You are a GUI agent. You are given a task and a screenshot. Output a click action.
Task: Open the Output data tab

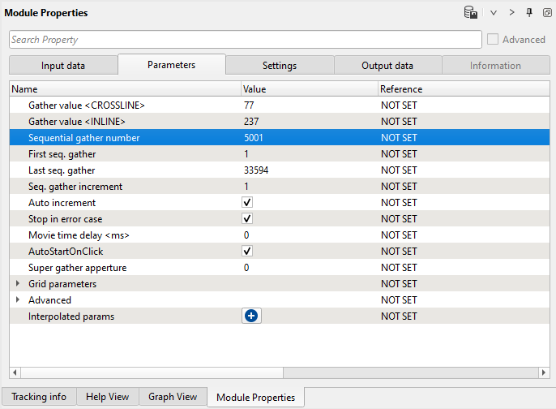point(387,66)
